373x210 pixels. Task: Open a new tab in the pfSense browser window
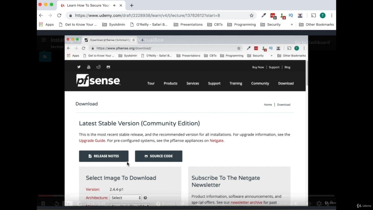(x=142, y=40)
